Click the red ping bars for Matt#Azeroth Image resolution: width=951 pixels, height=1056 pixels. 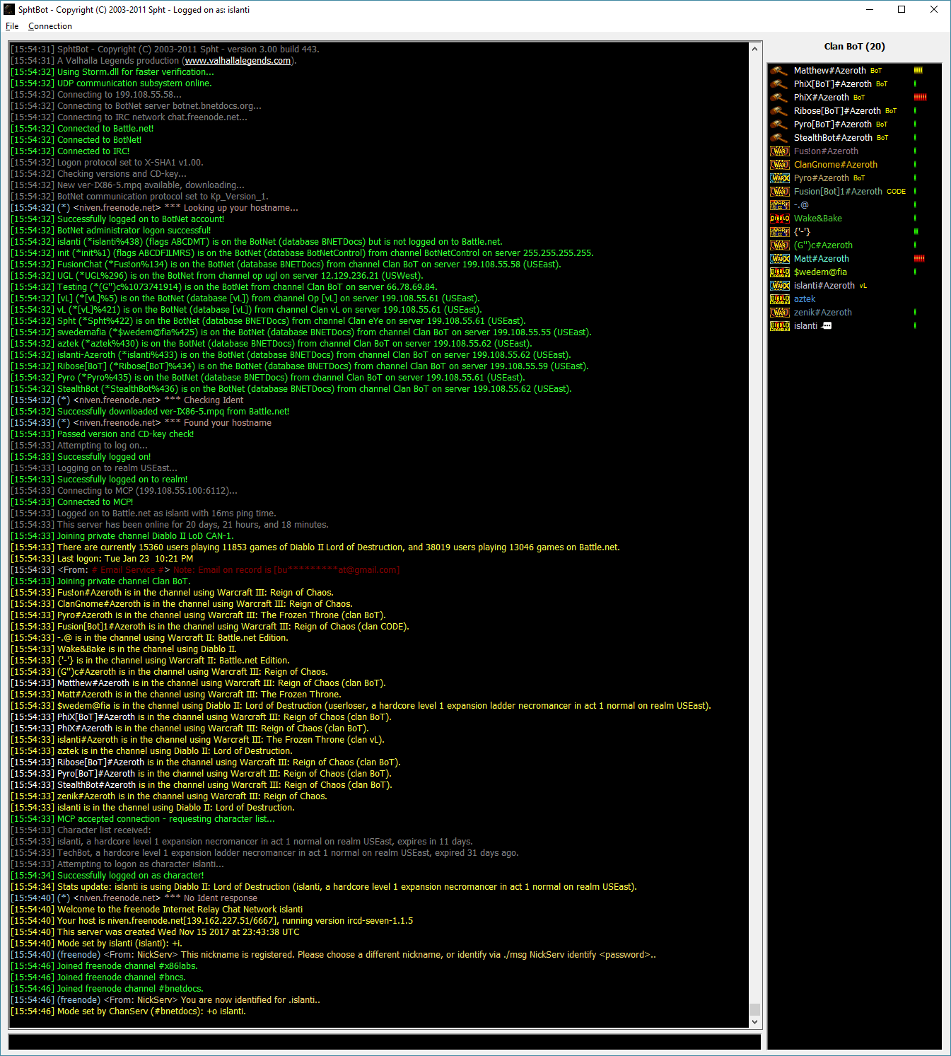point(919,259)
